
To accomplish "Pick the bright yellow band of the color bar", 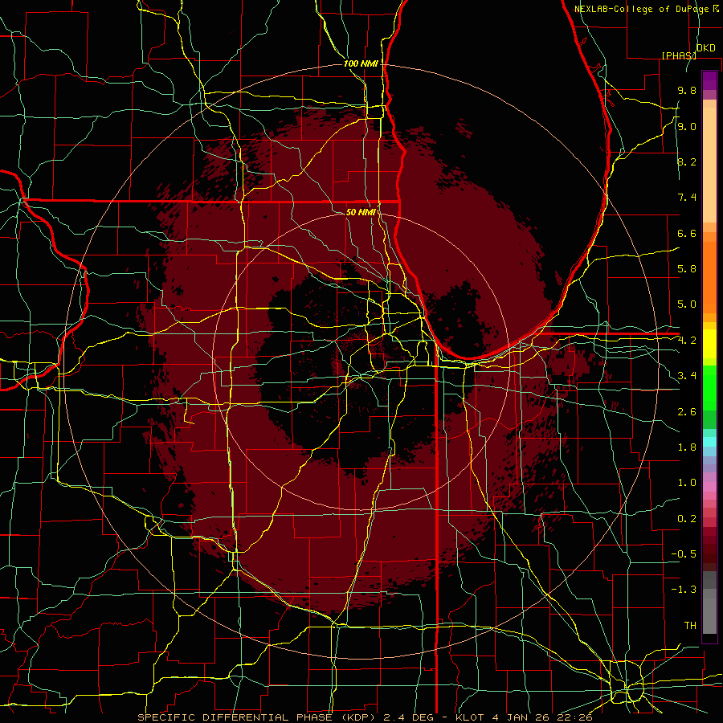I will [709, 344].
